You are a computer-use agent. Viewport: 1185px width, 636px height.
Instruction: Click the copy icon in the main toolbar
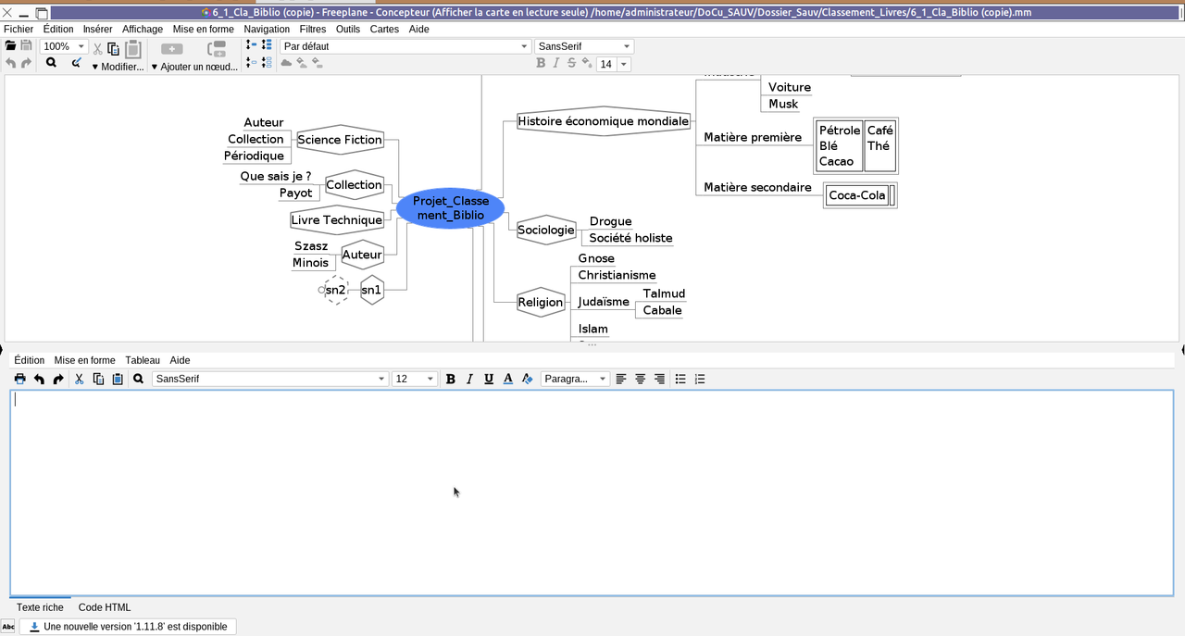pyautogui.click(x=114, y=48)
